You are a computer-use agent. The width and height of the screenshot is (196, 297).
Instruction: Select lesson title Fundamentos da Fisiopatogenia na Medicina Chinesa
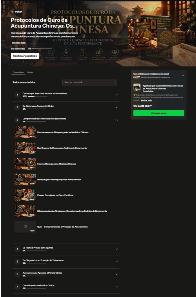63,132
